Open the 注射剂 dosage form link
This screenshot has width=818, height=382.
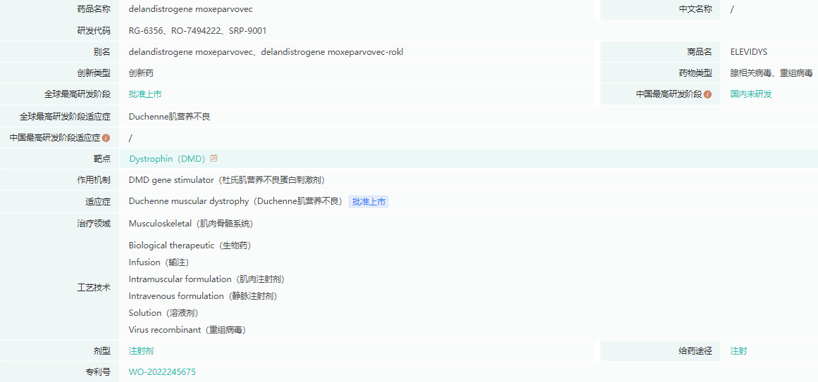click(x=141, y=351)
